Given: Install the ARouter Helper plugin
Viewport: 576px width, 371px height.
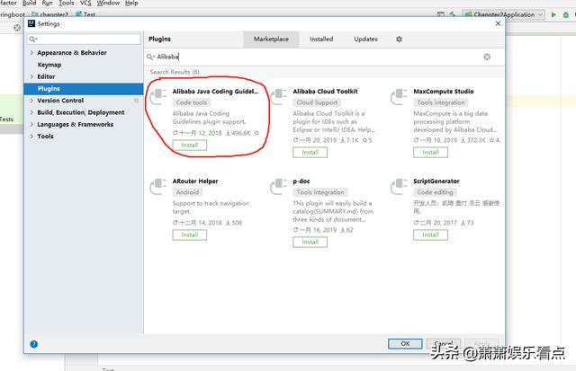Looking at the screenshot, I should (x=190, y=234).
